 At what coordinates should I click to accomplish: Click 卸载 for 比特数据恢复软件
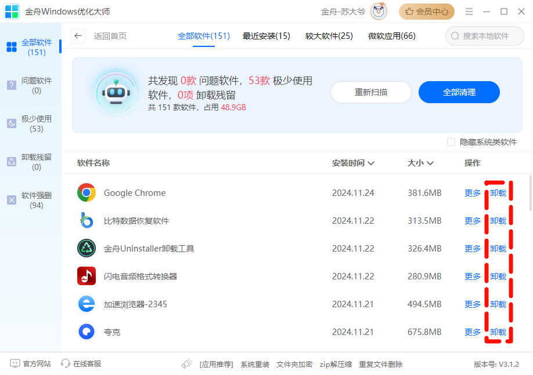tap(498, 221)
